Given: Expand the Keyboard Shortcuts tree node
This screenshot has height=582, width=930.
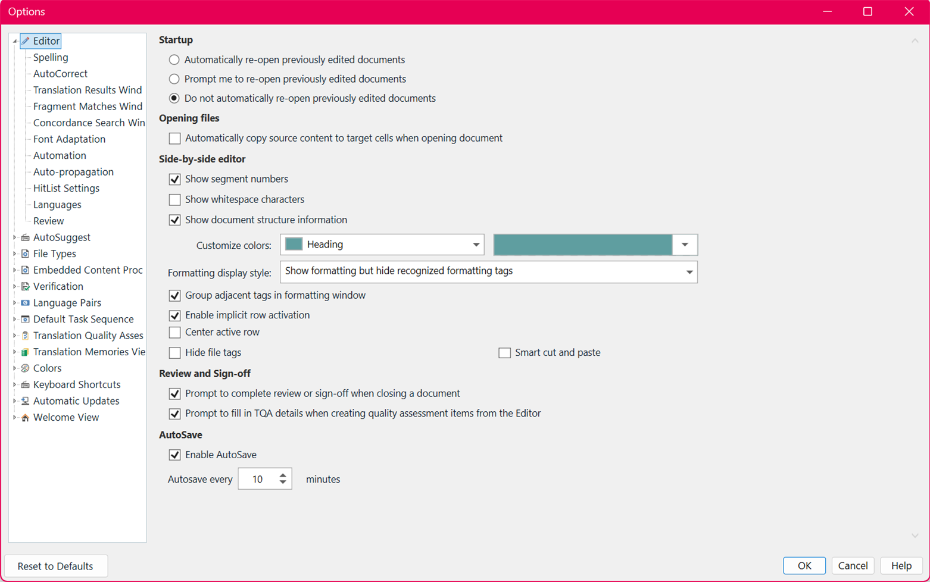Looking at the screenshot, I should (15, 384).
